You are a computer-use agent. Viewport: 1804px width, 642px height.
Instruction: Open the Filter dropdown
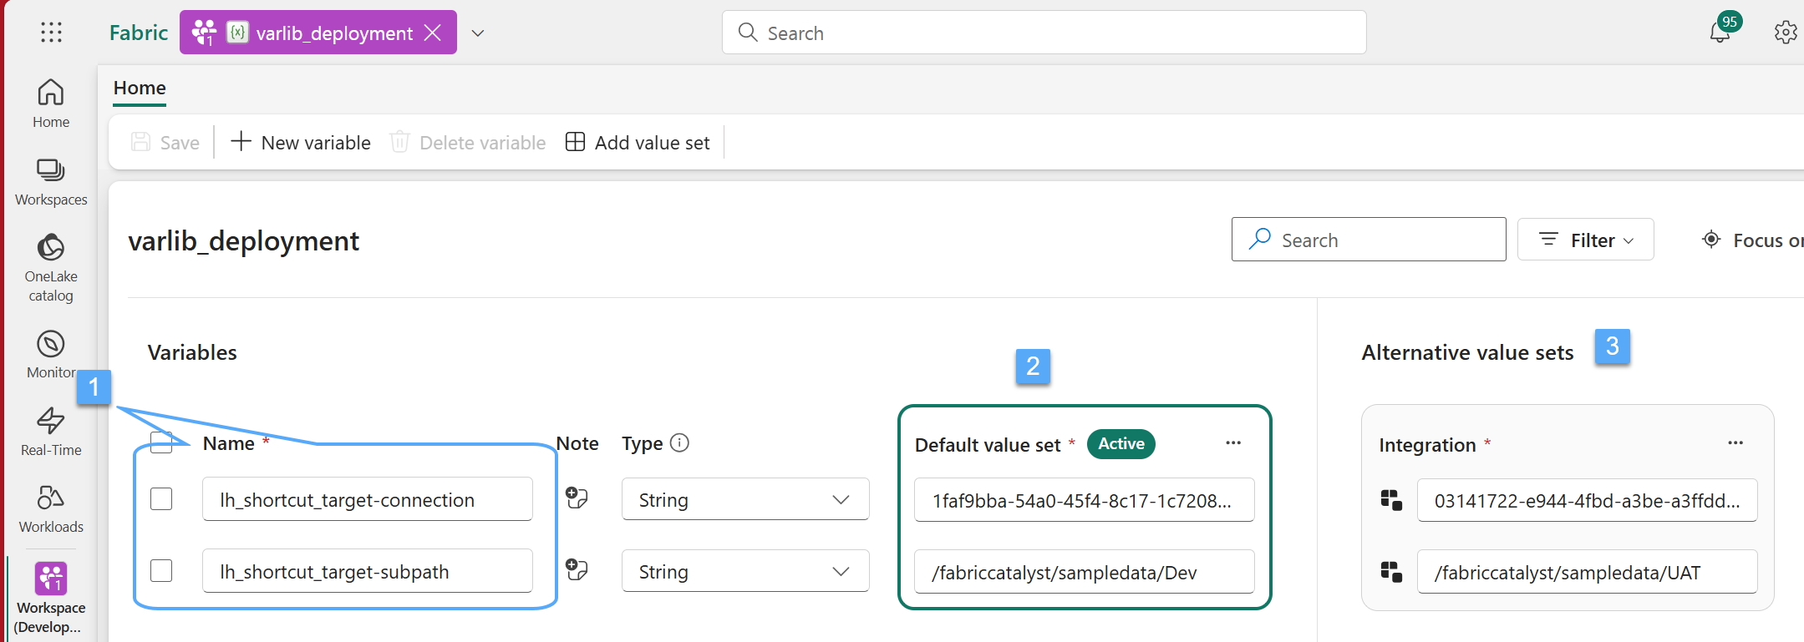pos(1585,240)
